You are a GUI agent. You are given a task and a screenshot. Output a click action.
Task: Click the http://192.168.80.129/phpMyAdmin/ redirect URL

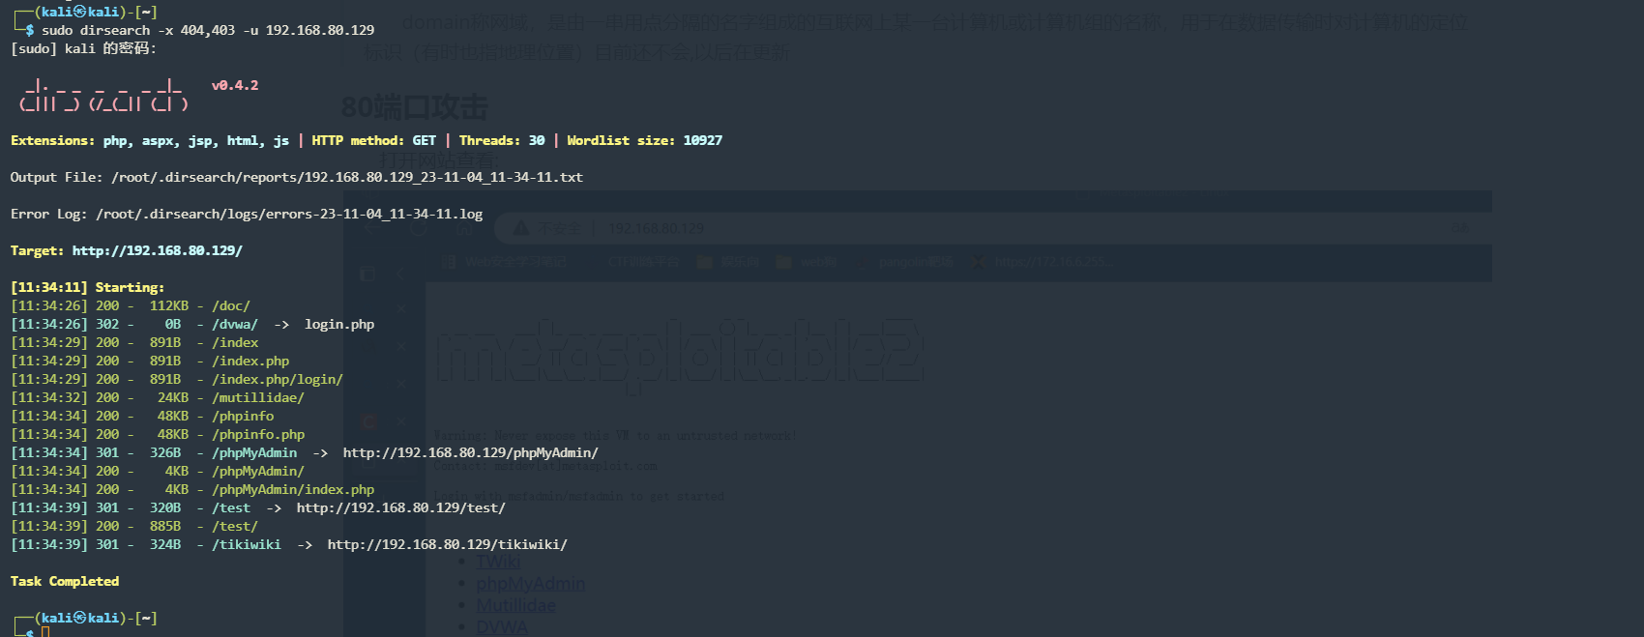coord(470,452)
